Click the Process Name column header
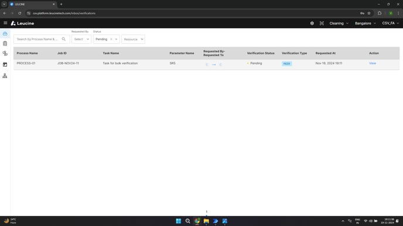 tap(28, 53)
